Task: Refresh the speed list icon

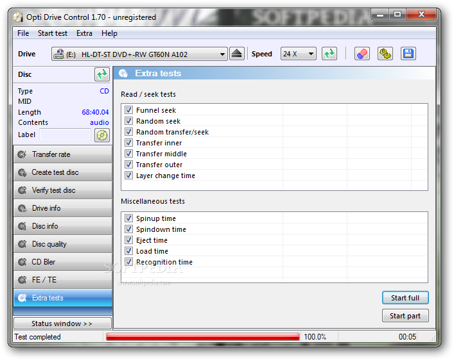Action: coord(329,54)
